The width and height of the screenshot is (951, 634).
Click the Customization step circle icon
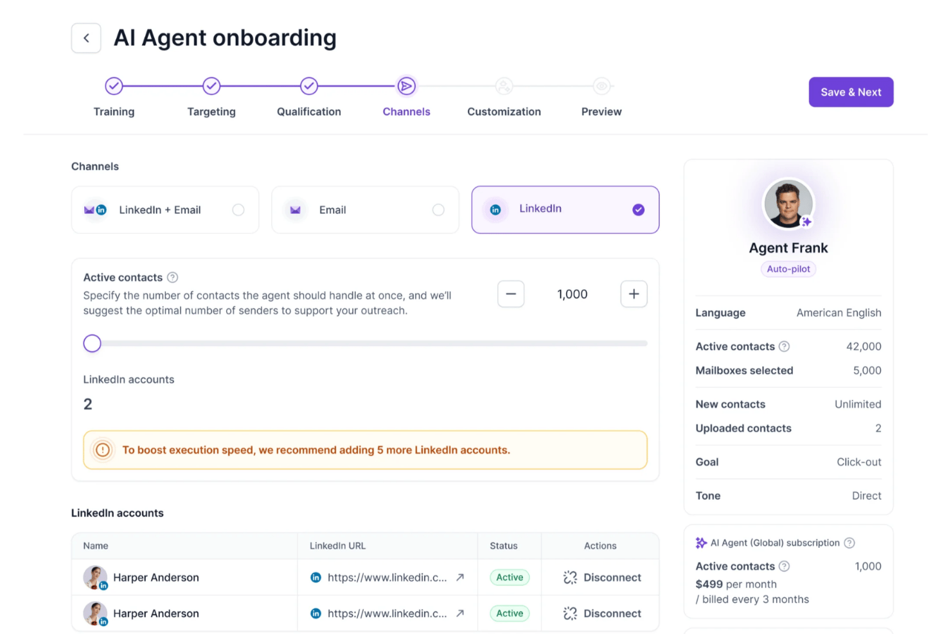pos(504,86)
